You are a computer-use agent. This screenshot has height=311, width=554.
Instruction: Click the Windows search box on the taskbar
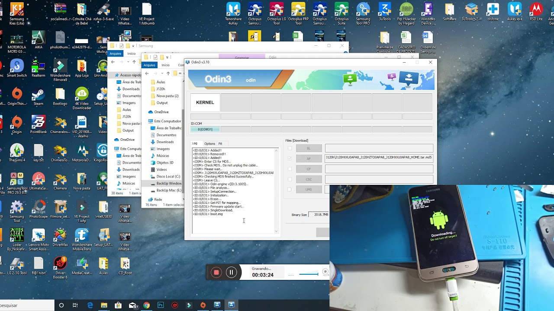coord(27,305)
